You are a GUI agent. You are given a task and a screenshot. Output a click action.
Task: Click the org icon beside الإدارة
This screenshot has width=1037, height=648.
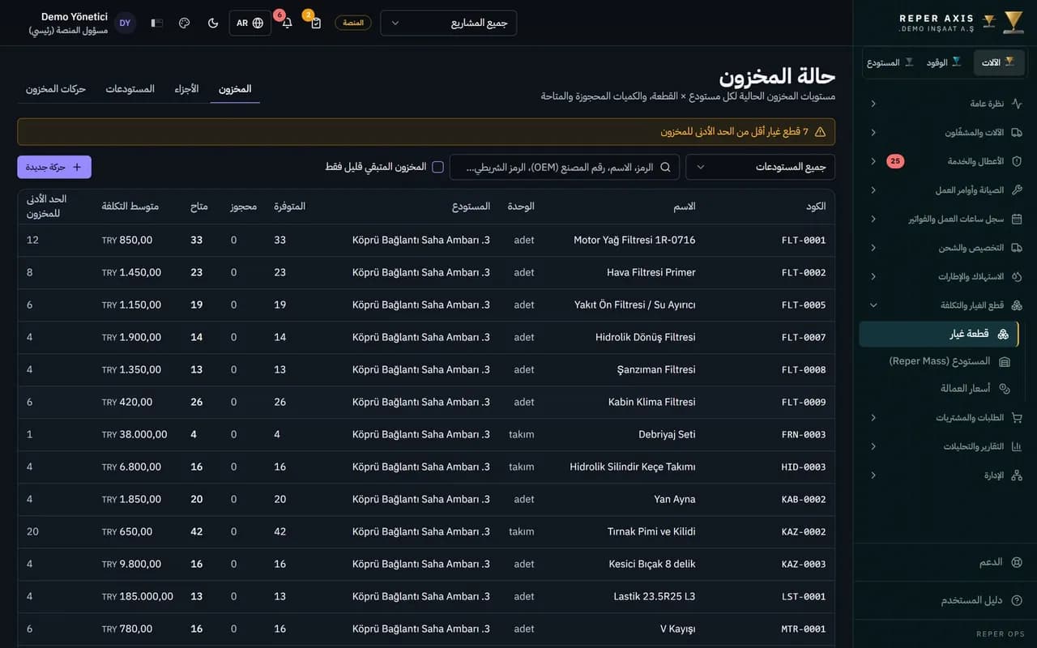coord(1017,475)
